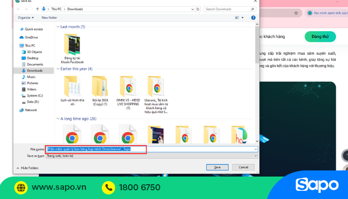Bookmark page with star icon in Chrome
Viewport: 348px width, 199px height.
pyautogui.click(x=296, y=13)
